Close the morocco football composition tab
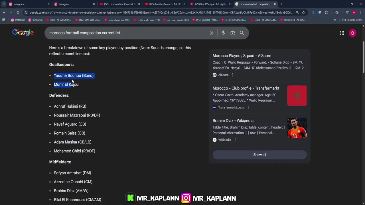The image size is (365, 205). (275, 4)
